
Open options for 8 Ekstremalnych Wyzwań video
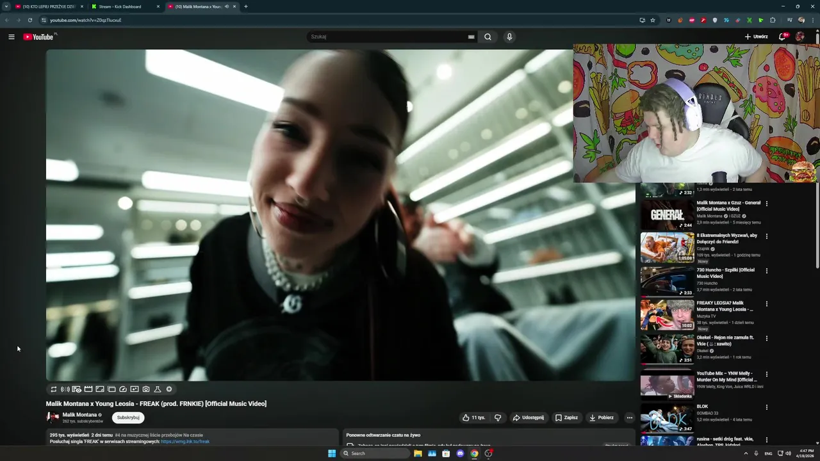767,236
